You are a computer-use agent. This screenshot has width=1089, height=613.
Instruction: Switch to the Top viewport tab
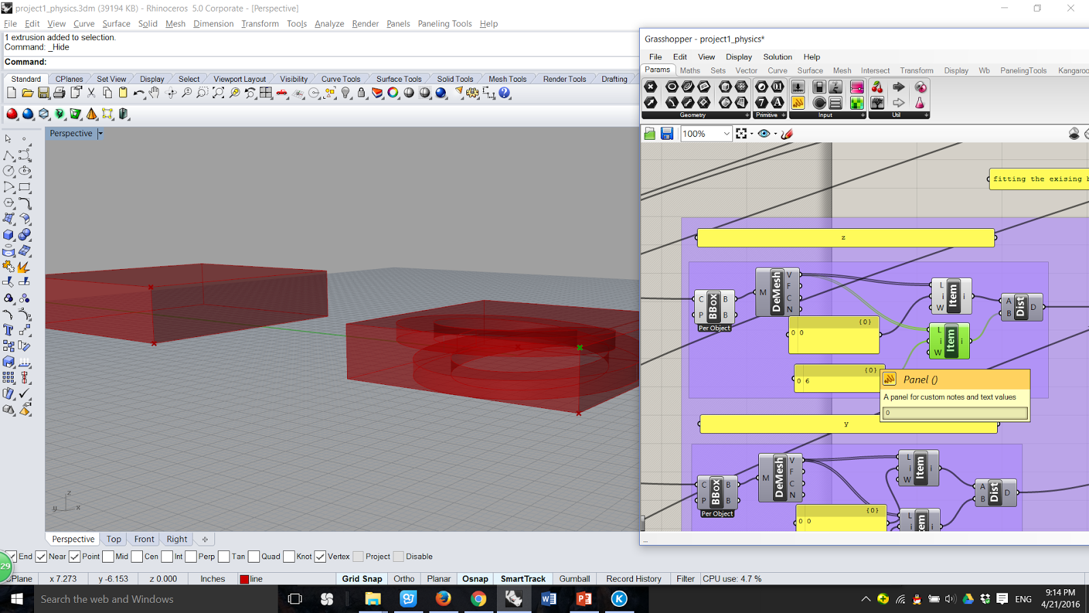114,539
